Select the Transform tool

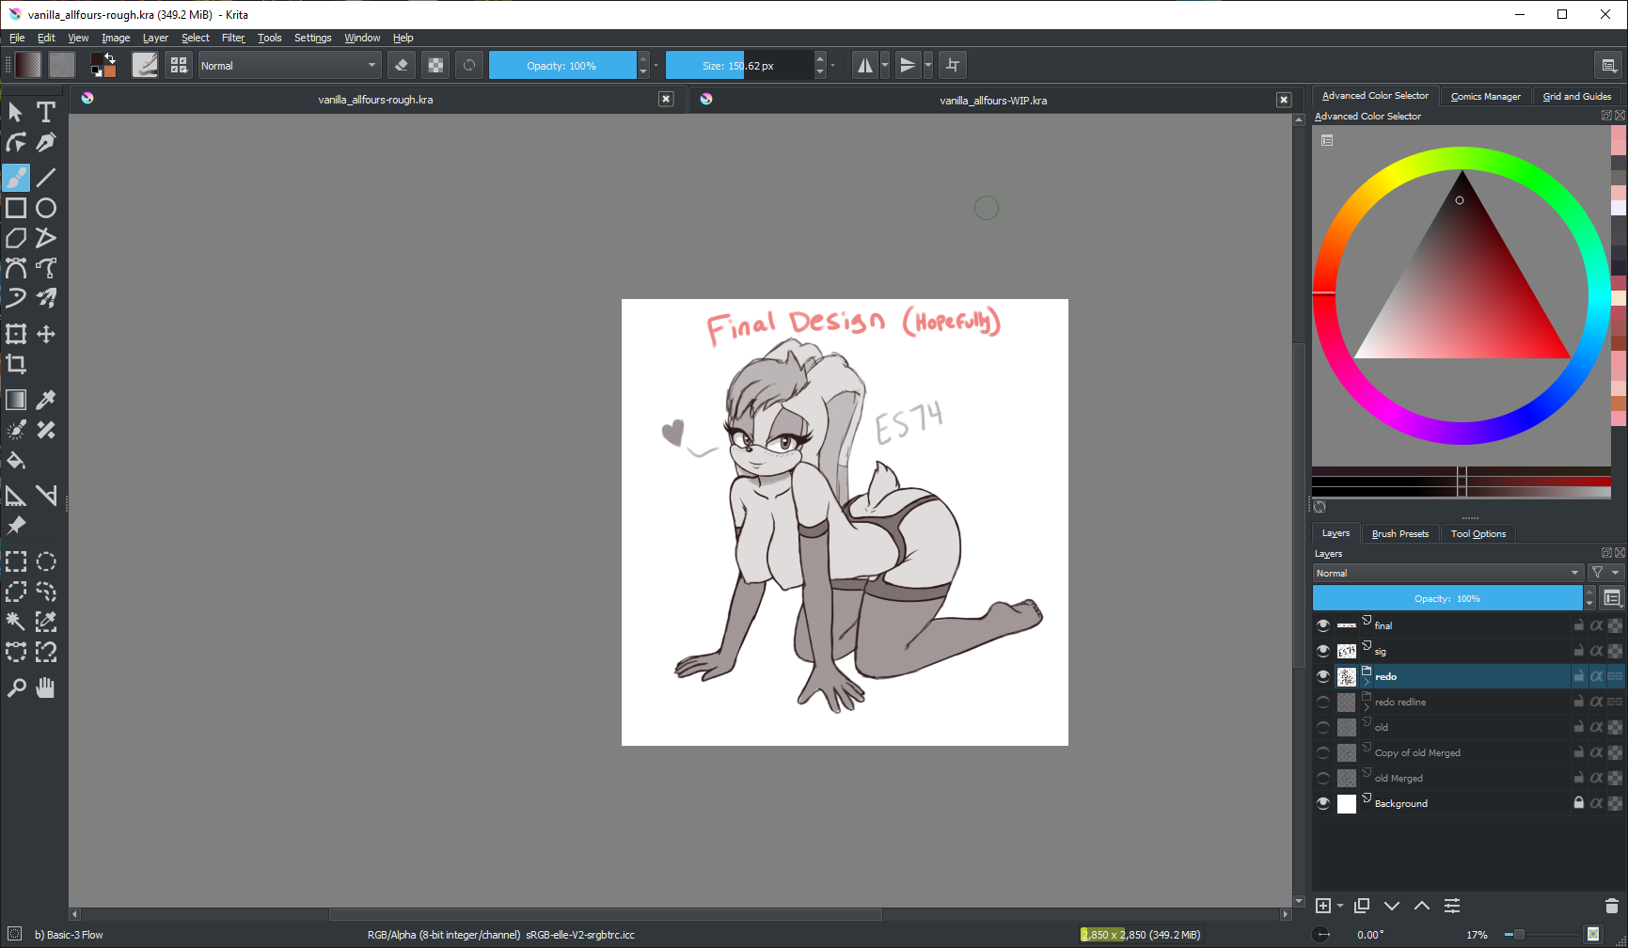[16, 334]
